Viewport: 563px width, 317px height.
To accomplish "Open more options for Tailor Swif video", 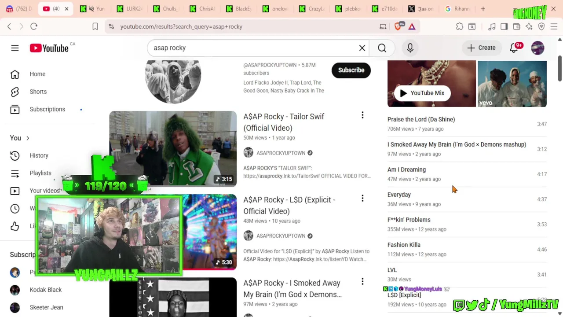I will (362, 115).
